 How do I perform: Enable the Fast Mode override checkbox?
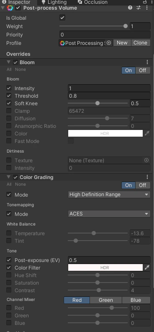coord(9,141)
